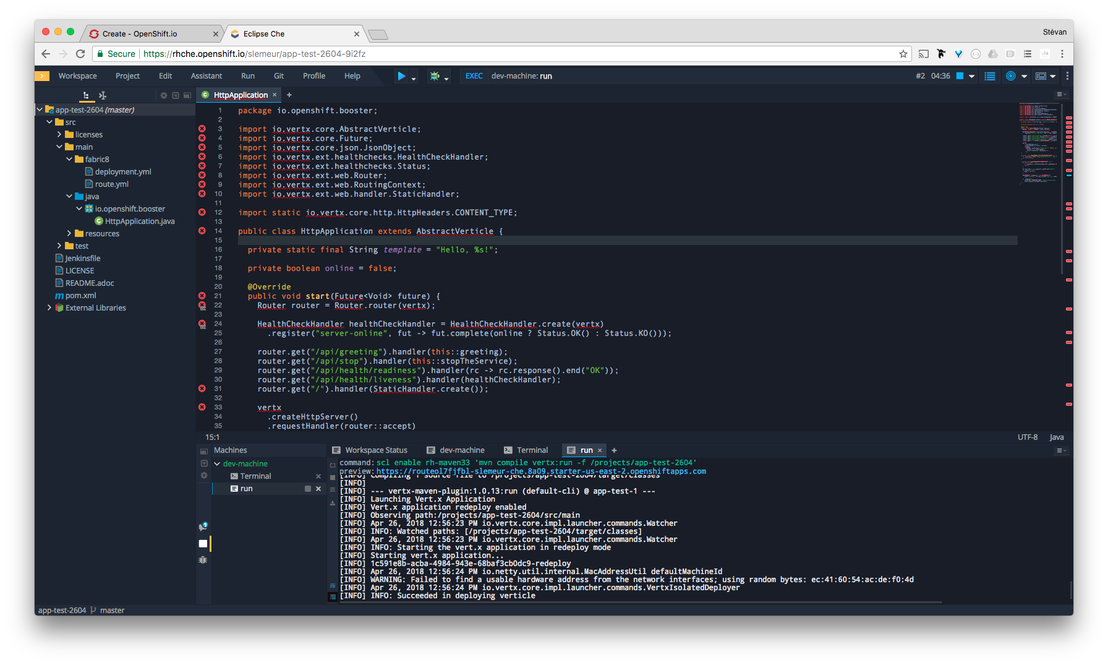Click the bookmark star in the browser address bar

coord(903,54)
